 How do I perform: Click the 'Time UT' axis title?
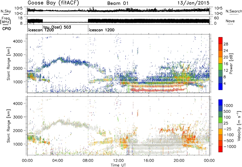point(118,165)
